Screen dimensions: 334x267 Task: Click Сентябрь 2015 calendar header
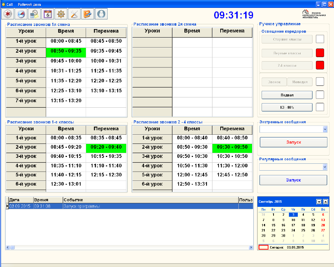pos(270,202)
